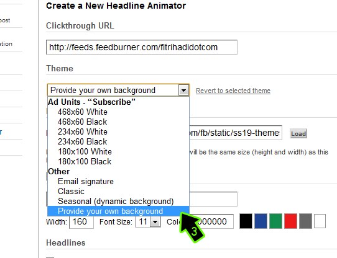
Task: Click the 'Clickthrough URL' section heading
Action: pyautogui.click(x=80, y=25)
